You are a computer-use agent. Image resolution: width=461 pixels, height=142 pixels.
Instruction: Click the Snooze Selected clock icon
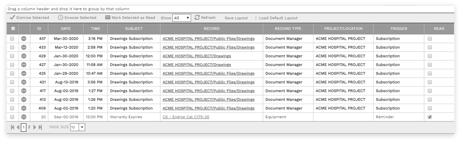61,17
